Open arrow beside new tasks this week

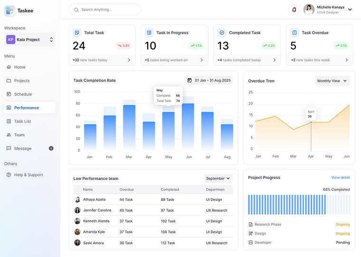click(x=346, y=60)
